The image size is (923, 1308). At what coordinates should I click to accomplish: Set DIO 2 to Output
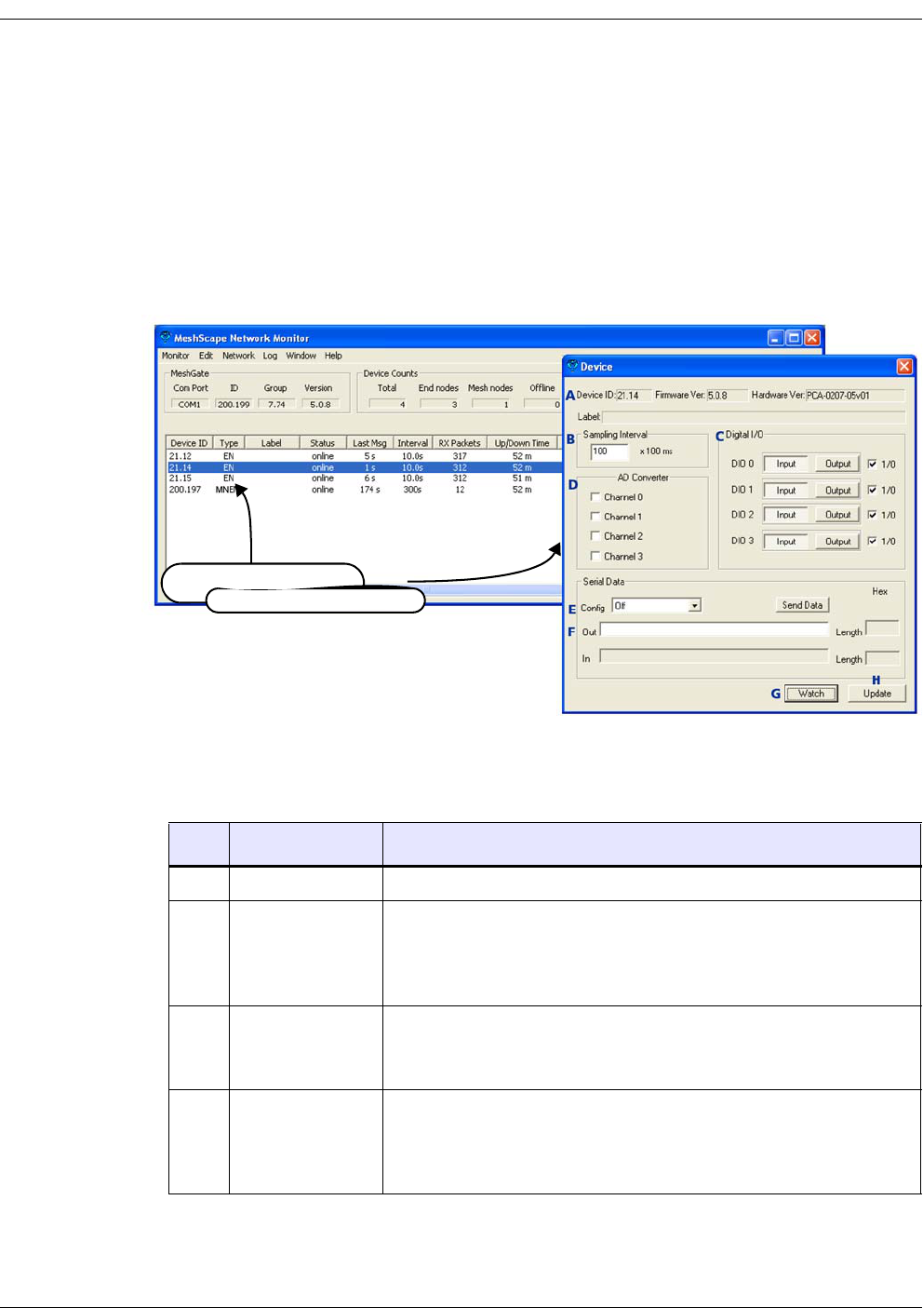click(x=837, y=515)
